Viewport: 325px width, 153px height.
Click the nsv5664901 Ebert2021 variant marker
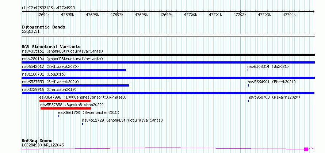click(x=248, y=85)
